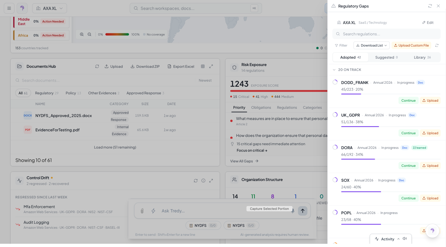Select the Suggested tab

pos(386,57)
